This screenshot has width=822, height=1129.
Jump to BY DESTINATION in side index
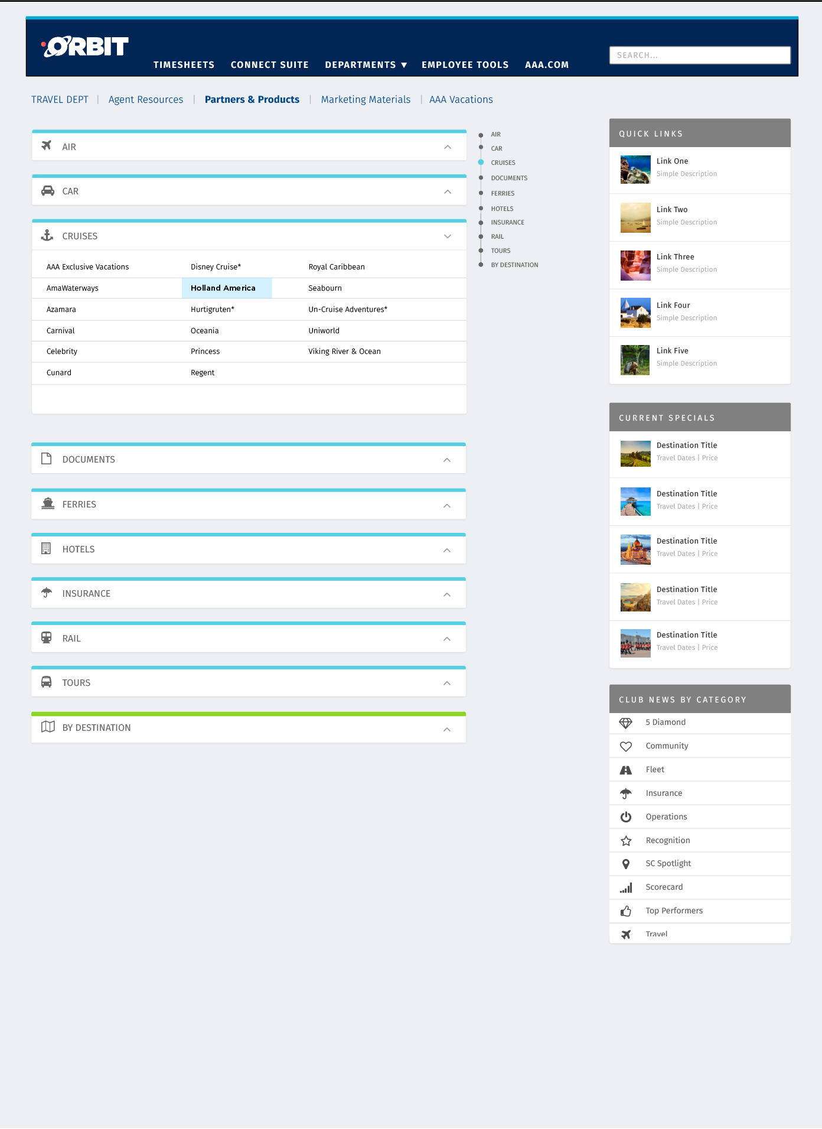click(514, 265)
